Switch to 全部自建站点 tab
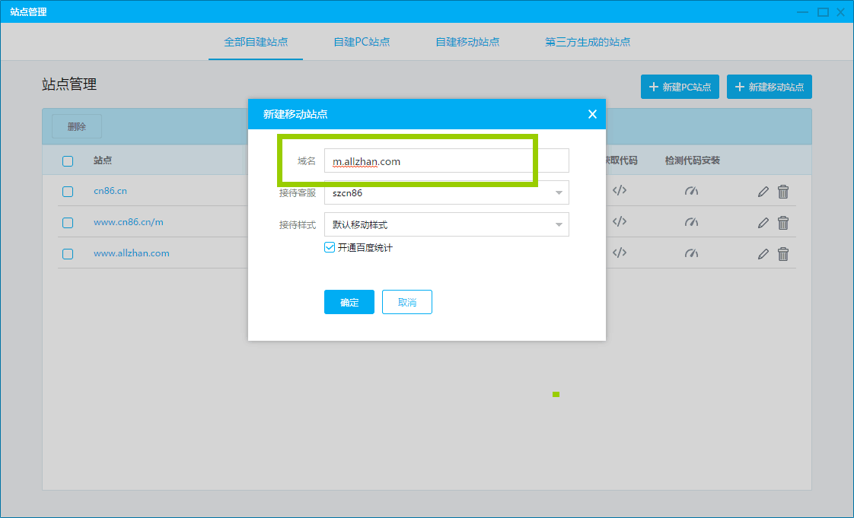 [256, 42]
